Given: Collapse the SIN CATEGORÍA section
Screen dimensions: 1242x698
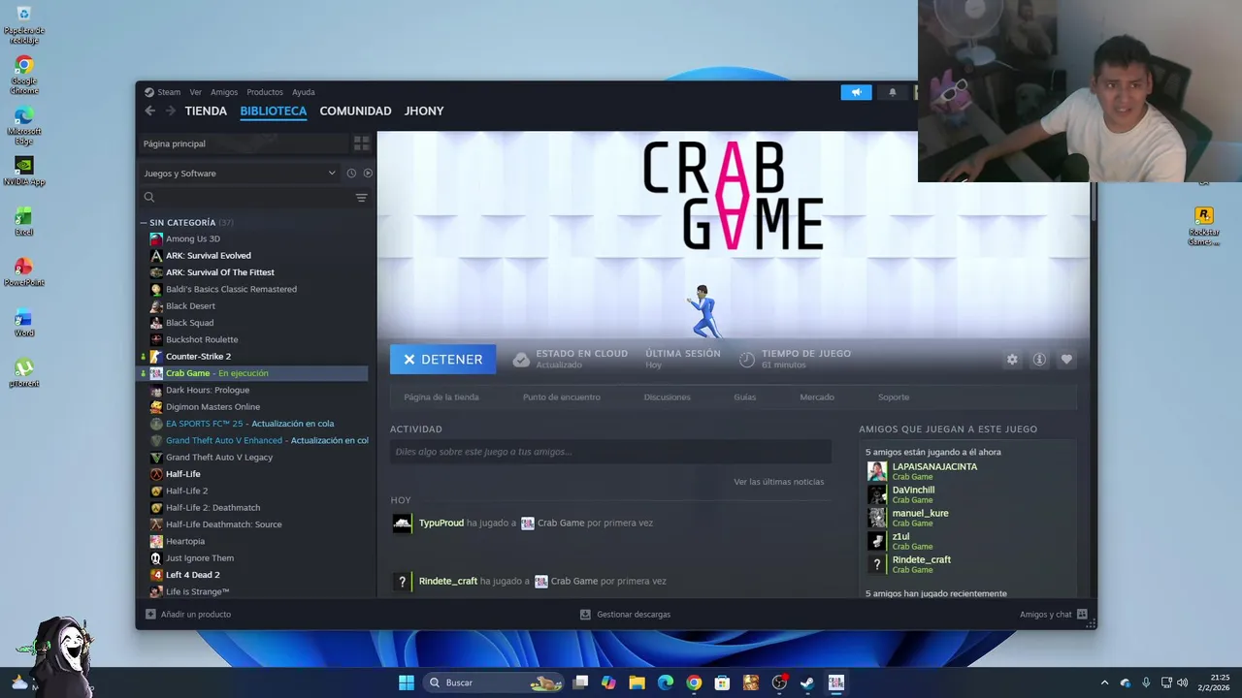Looking at the screenshot, I should (x=144, y=222).
